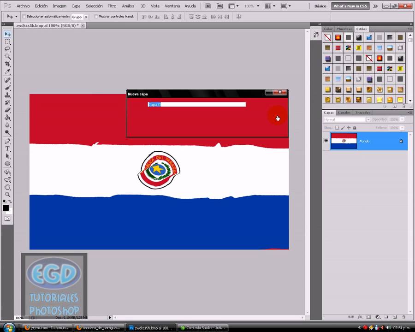
Task: Expand more workspaces chevron
Action: click(375, 6)
